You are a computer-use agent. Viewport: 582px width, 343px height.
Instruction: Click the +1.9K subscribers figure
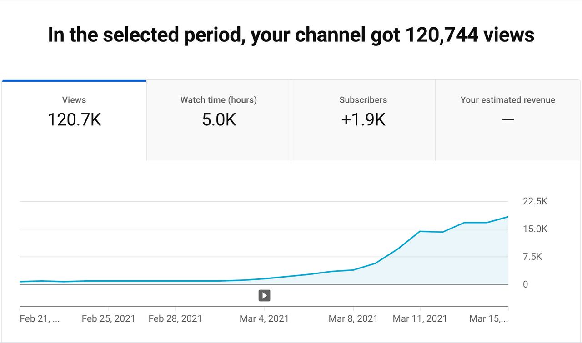(363, 119)
